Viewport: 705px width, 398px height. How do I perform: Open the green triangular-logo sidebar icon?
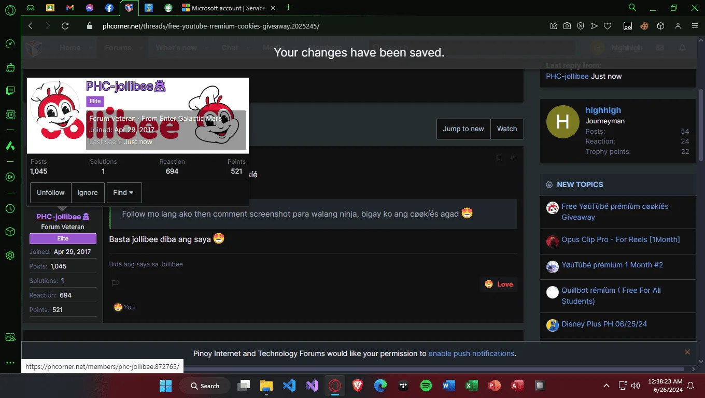pos(10,146)
